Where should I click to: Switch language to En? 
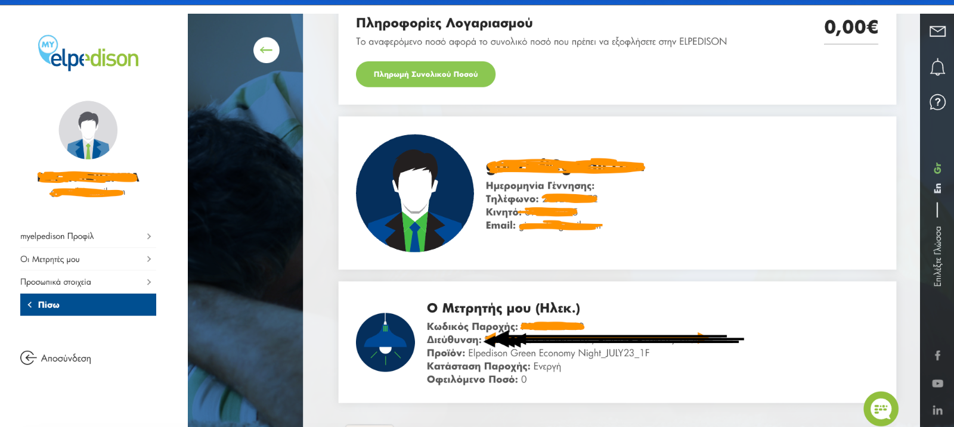point(937,188)
